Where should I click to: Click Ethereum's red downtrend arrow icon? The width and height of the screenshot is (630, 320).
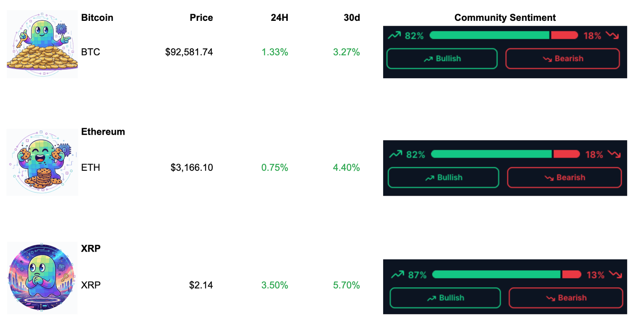click(614, 154)
